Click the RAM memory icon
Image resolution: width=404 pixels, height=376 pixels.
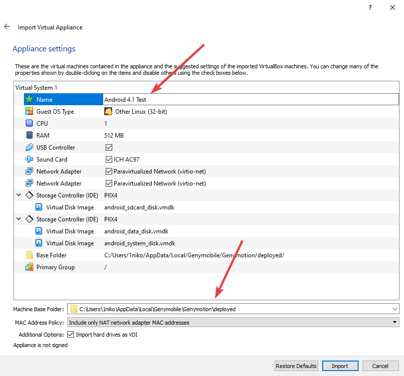pyautogui.click(x=29, y=135)
